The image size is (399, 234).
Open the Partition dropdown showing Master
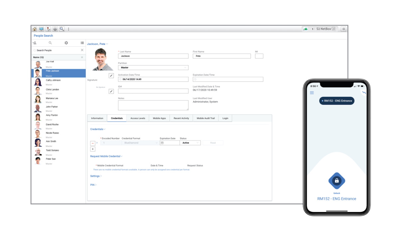click(x=153, y=68)
